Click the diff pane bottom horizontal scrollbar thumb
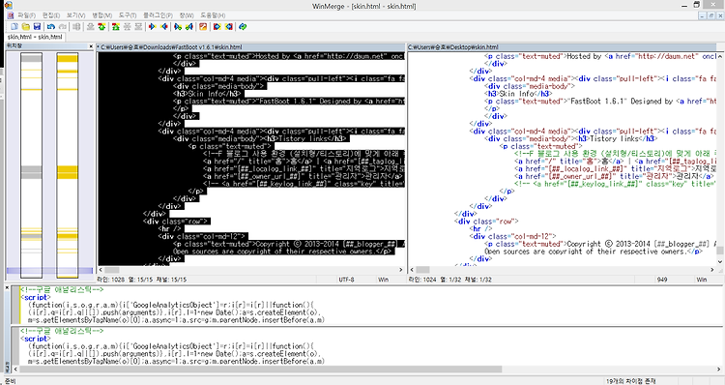The width and height of the screenshot is (725, 385). click(260, 370)
